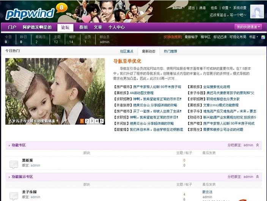Open post 我们来自未来,自由穿梭在这钢筋混
Image resolution: width=267 pixels, height=201 pixels.
156,130
